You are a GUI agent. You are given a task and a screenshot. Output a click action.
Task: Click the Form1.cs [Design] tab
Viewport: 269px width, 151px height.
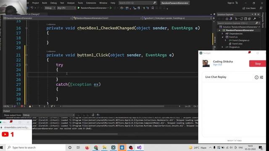[x=35, y=14]
